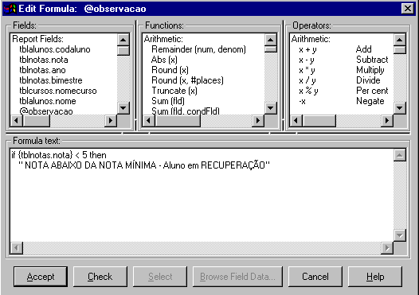Click the Arithmetic: heading in Functions list

click(163, 39)
